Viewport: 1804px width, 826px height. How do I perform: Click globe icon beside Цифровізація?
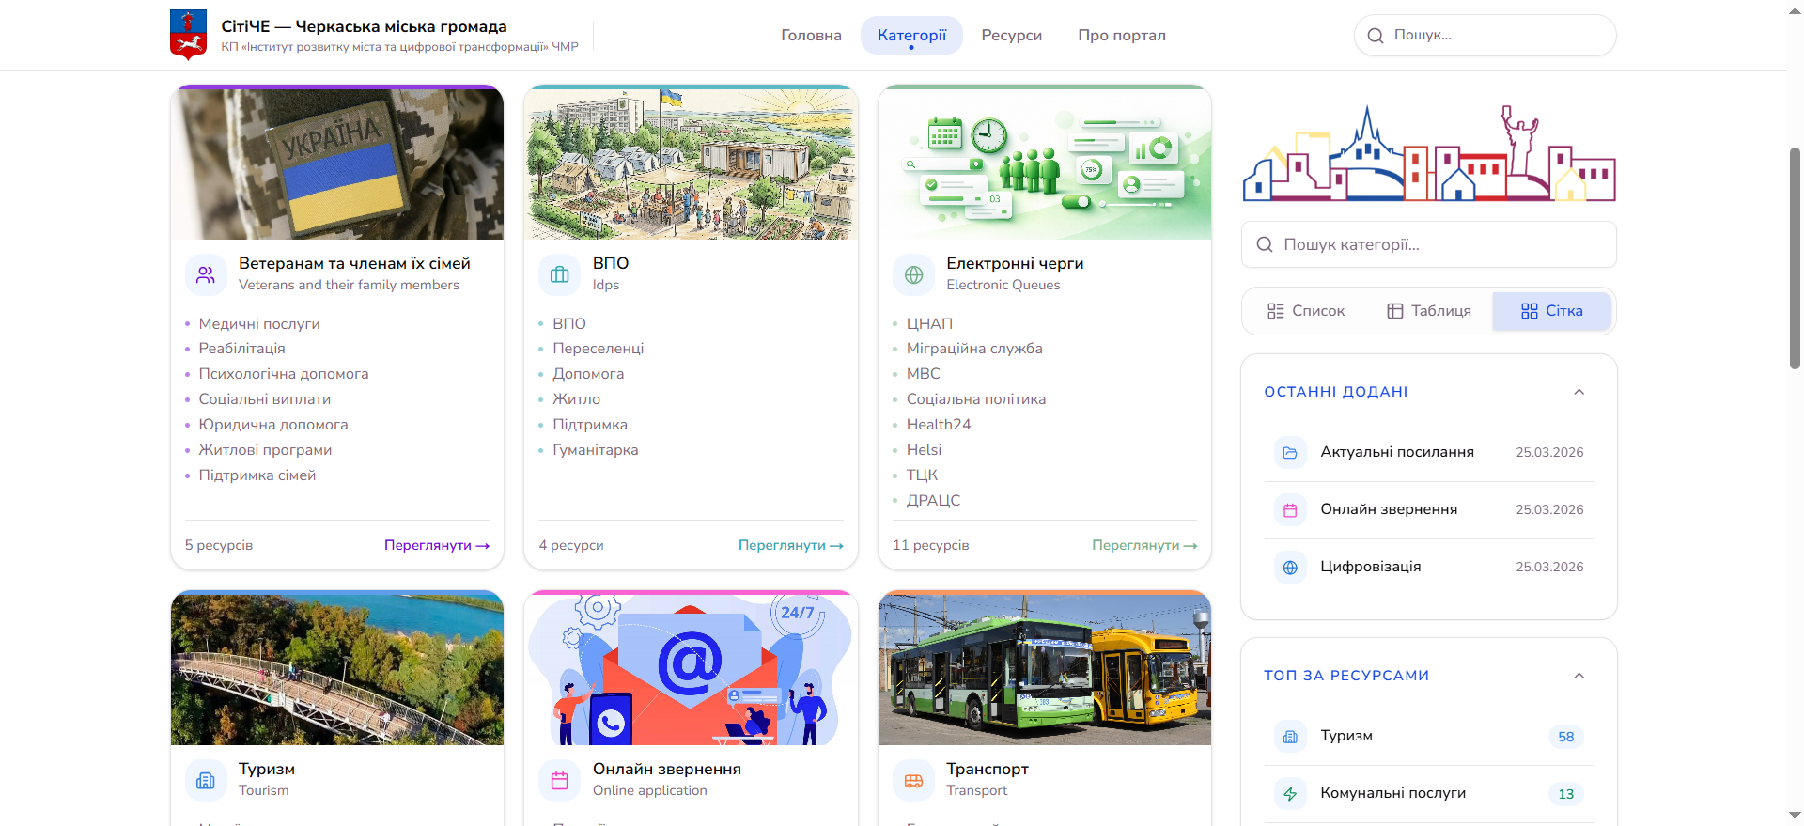[1290, 567]
